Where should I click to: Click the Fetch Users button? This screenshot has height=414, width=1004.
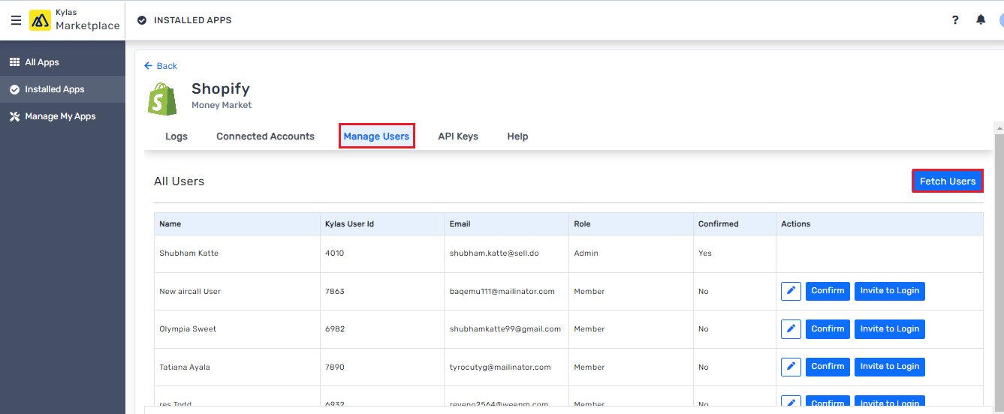pos(948,181)
